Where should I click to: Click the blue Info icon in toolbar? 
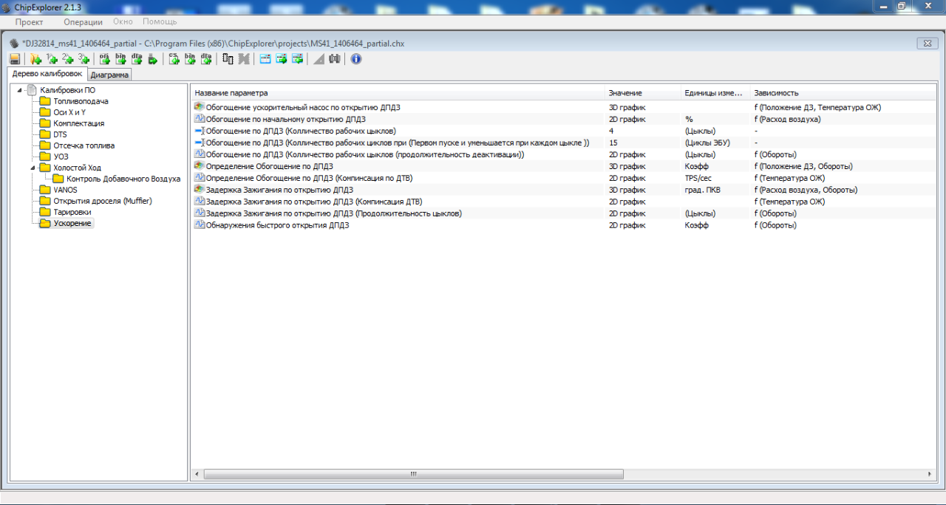(356, 59)
